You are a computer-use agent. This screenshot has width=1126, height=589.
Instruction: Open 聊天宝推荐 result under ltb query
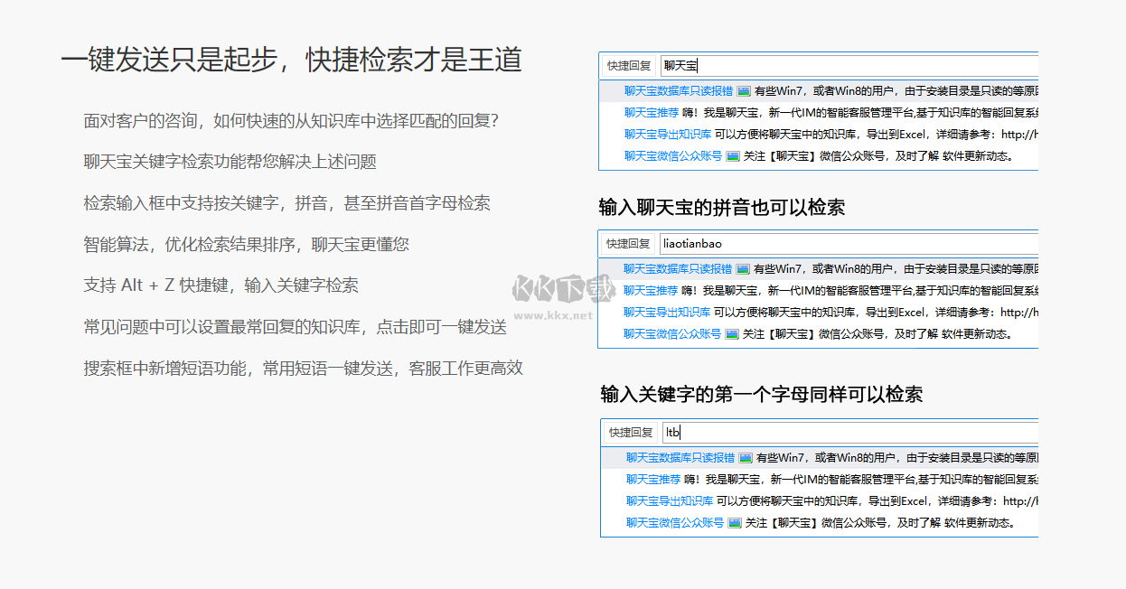[653, 480]
